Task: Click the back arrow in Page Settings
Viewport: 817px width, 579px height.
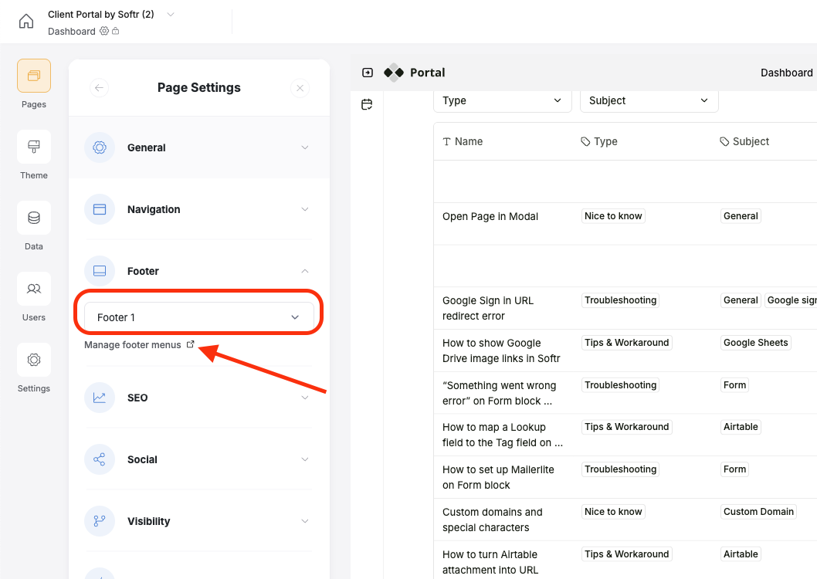Action: [x=99, y=88]
